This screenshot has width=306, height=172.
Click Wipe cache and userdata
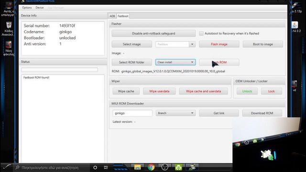pyautogui.click(x=203, y=91)
